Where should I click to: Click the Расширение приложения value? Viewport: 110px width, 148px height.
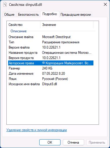[x=61, y=42]
